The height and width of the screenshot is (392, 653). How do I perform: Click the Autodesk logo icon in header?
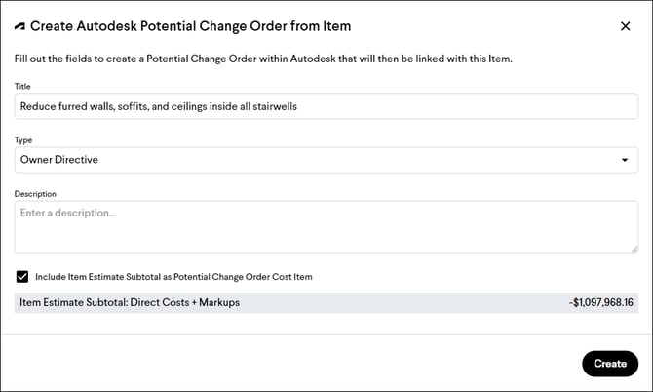pos(21,26)
